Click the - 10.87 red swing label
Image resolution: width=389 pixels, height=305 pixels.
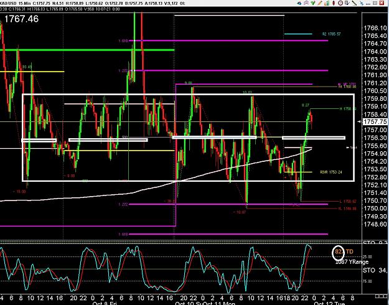(240, 212)
